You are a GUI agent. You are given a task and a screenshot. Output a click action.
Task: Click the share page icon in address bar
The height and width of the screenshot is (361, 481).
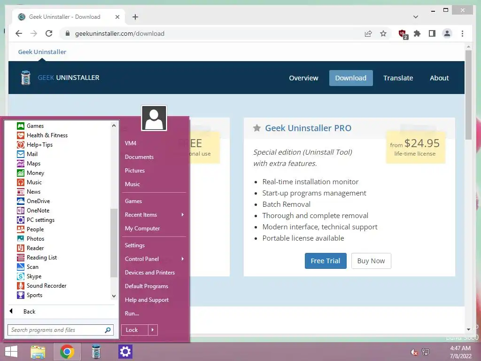point(368,33)
